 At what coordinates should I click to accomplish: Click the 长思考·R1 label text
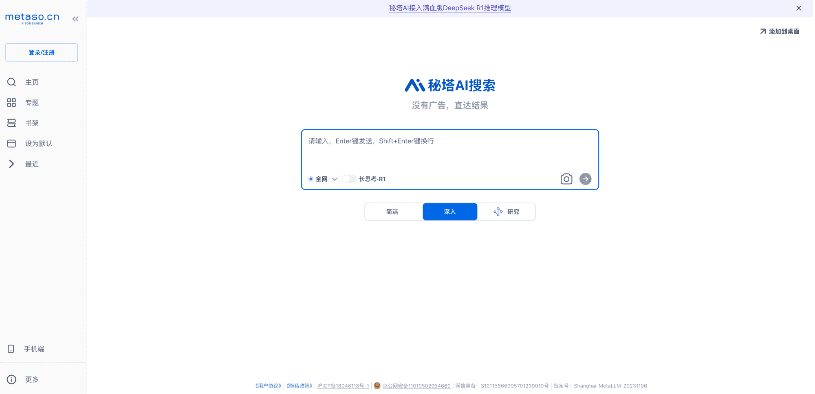[372, 179]
